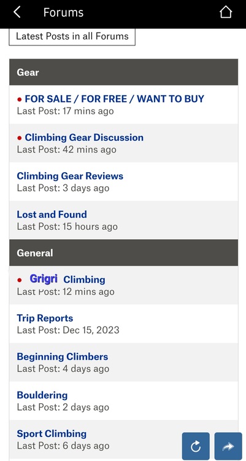Viewport: 246px width, 461px height.
Task: Click the Gear section header
Action: click(123, 73)
